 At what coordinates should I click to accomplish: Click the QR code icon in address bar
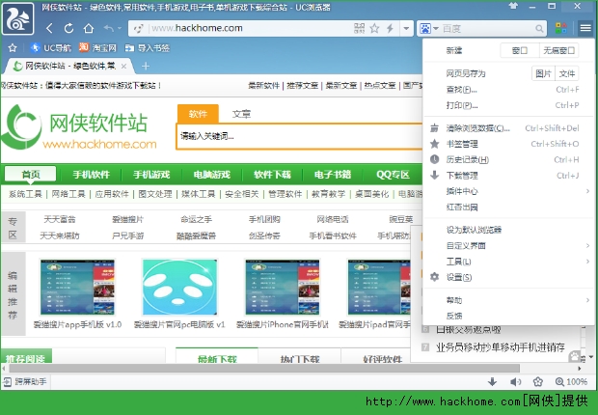point(359,28)
